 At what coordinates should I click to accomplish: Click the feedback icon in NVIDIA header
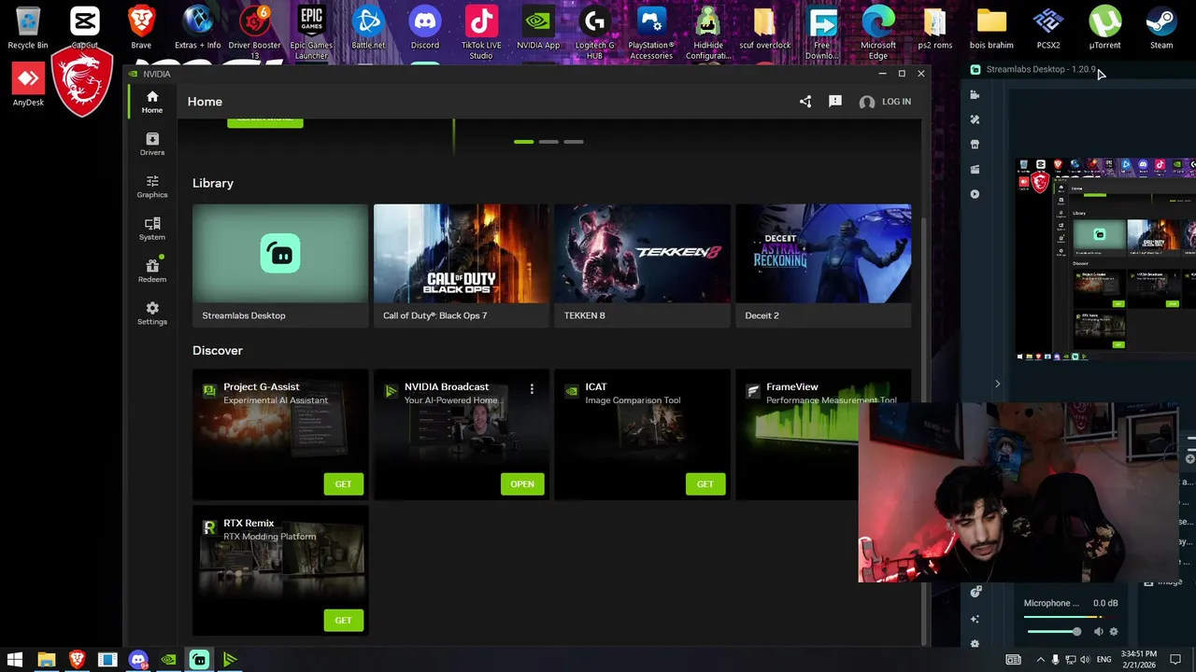point(835,102)
